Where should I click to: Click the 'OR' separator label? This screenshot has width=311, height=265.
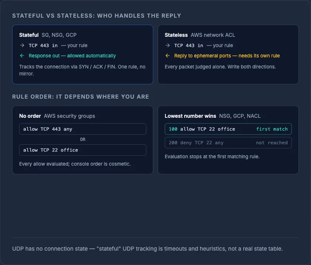[x=83, y=139]
